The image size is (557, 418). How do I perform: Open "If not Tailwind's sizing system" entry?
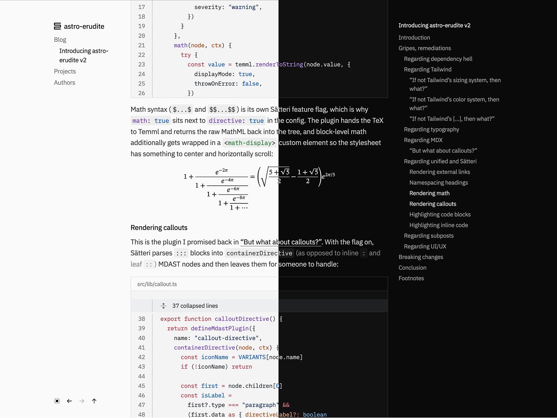coord(455,84)
